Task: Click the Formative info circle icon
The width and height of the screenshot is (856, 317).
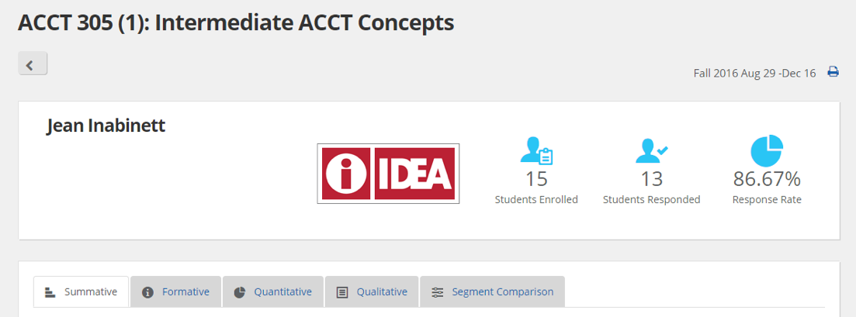Action: point(147,292)
